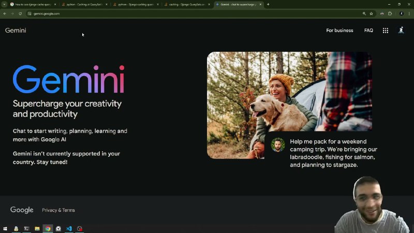The width and height of the screenshot is (414, 233).
Task: Bookmark this page with the star icon
Action: tap(371, 13)
